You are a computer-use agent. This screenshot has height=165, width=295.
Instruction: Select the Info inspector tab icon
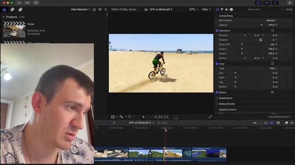coord(231,9)
